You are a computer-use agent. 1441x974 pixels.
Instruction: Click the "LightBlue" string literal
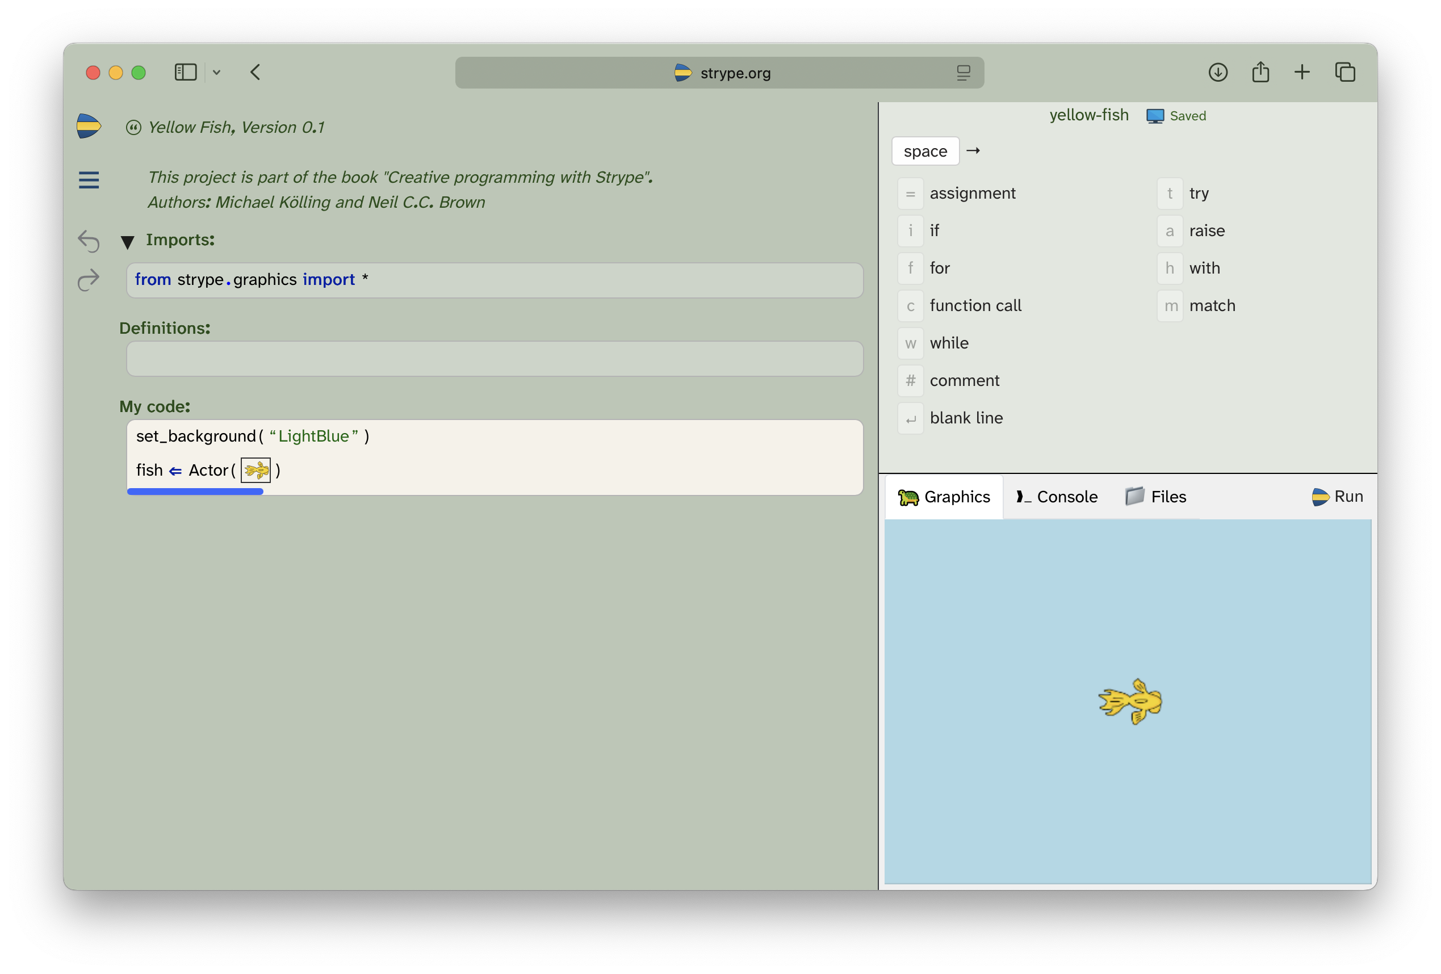click(314, 436)
